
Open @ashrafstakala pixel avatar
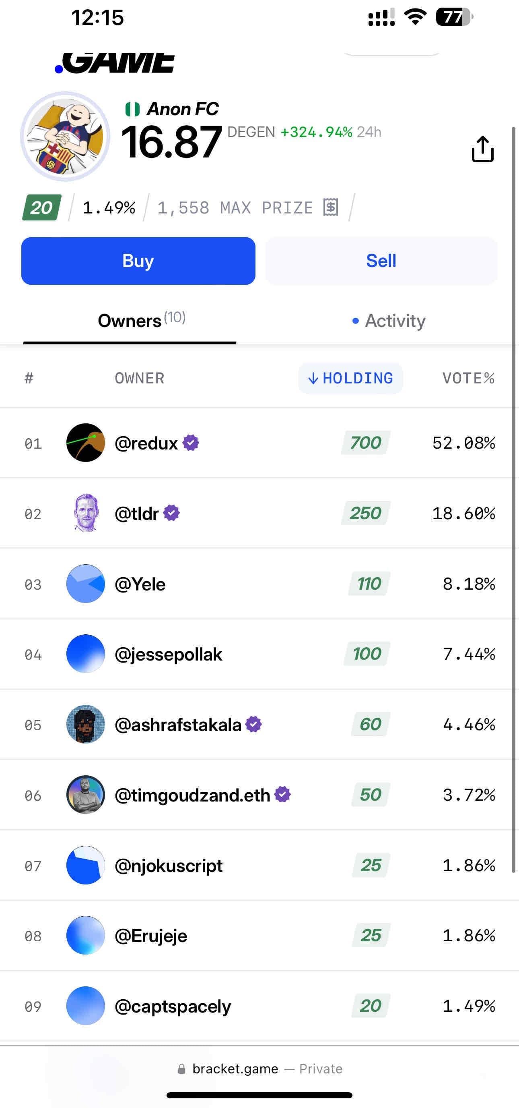(x=86, y=724)
